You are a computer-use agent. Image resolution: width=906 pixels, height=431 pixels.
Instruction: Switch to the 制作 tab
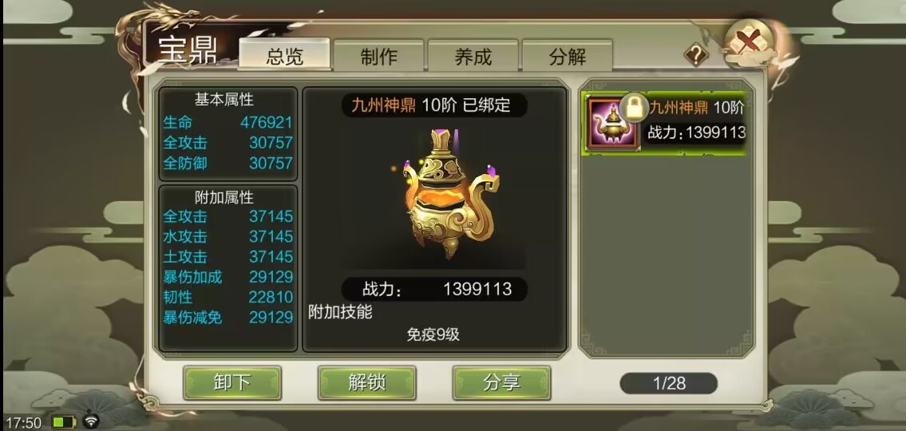click(379, 56)
